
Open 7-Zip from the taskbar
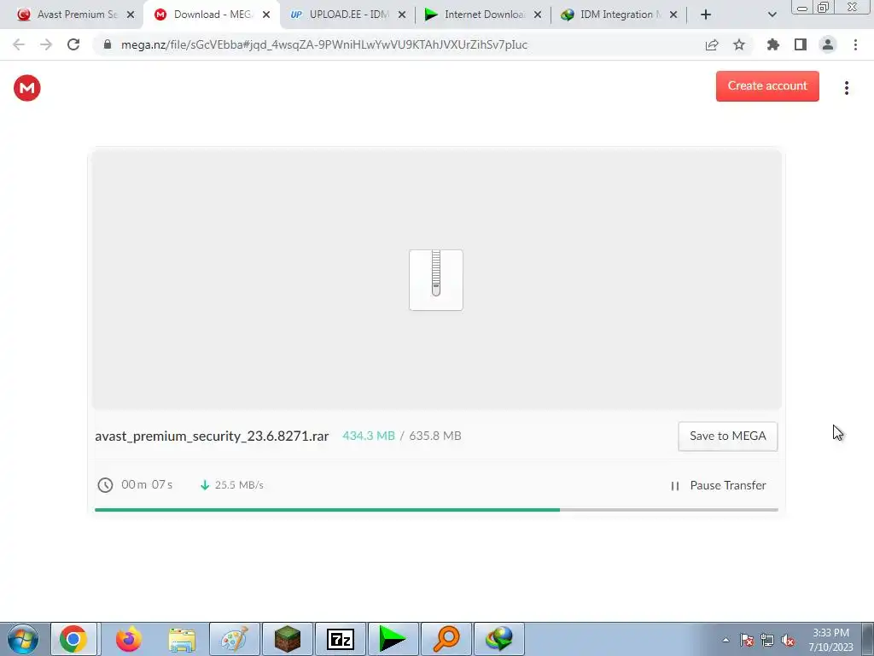click(x=340, y=639)
